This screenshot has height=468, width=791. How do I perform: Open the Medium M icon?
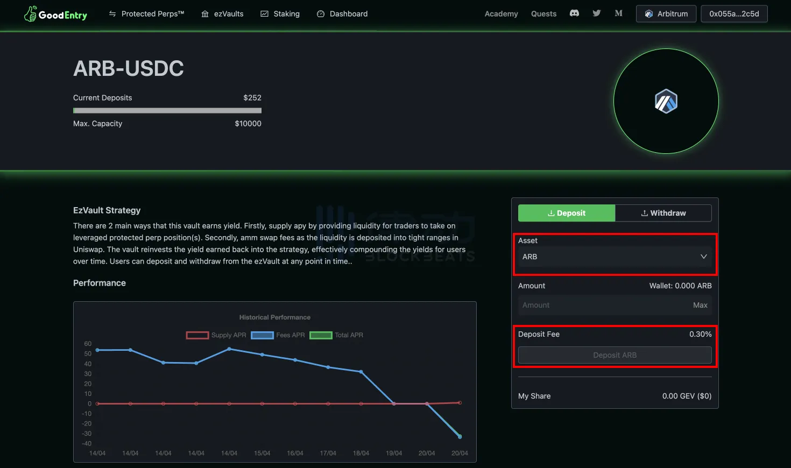618,13
